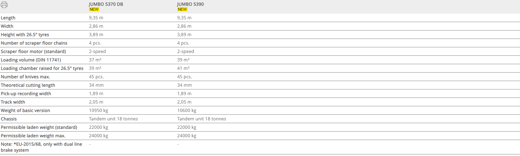The image size is (520, 156).
Task: Click the NEW badge under JUMBO 5370 DB
Action: coord(94,9)
